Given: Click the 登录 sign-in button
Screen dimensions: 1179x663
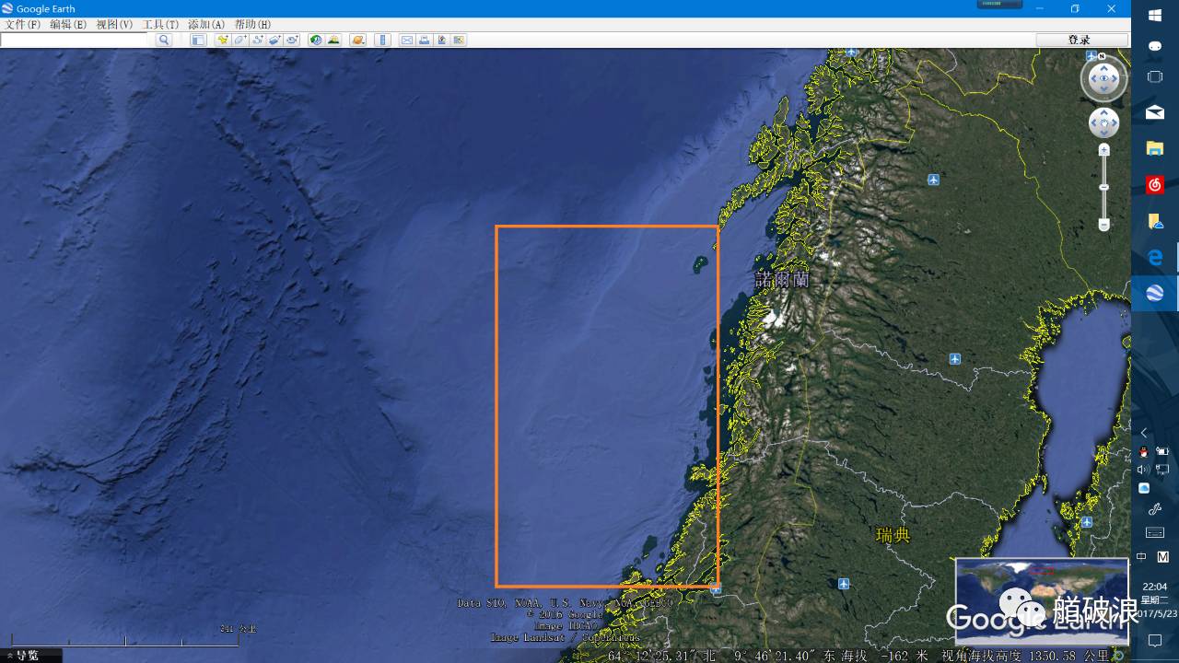Looking at the screenshot, I should (x=1081, y=40).
